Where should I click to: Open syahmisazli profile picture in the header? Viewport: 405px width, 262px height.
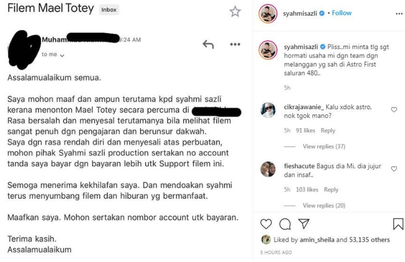[268, 13]
